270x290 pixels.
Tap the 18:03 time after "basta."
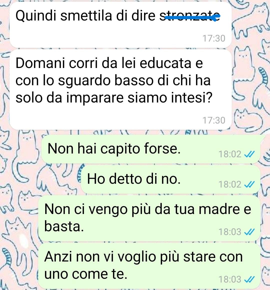point(230,232)
